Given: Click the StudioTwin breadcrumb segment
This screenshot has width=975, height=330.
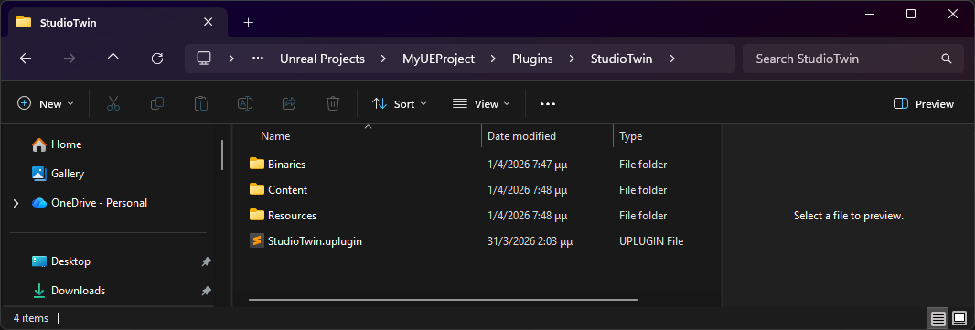Looking at the screenshot, I should (x=621, y=59).
